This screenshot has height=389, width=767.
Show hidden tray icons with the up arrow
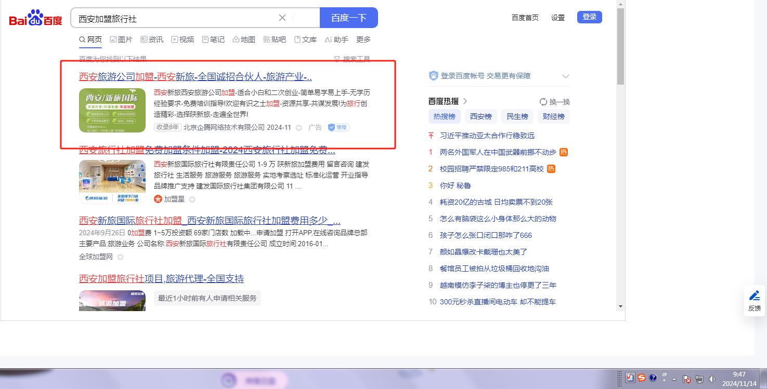click(674, 379)
